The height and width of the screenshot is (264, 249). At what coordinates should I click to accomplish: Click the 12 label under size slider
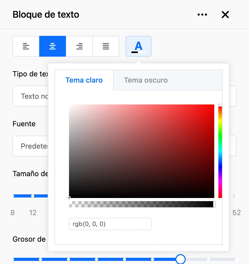coord(33,213)
